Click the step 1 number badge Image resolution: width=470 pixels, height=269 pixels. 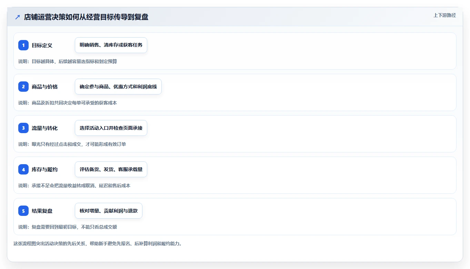pos(23,45)
